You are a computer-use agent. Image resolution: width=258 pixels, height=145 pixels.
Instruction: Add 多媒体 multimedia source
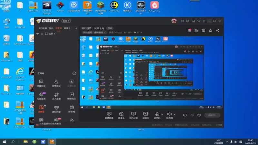coord(145,115)
